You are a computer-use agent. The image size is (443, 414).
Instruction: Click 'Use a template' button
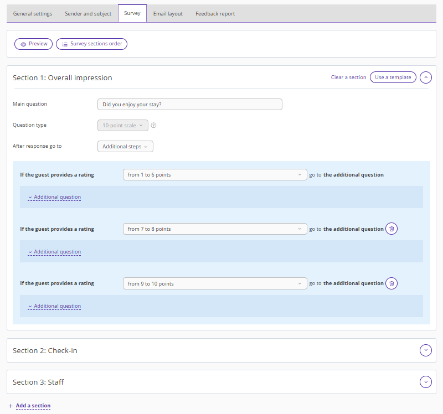click(393, 77)
